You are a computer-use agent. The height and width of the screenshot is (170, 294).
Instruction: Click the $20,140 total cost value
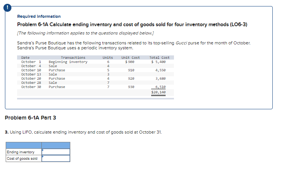pos(158,92)
